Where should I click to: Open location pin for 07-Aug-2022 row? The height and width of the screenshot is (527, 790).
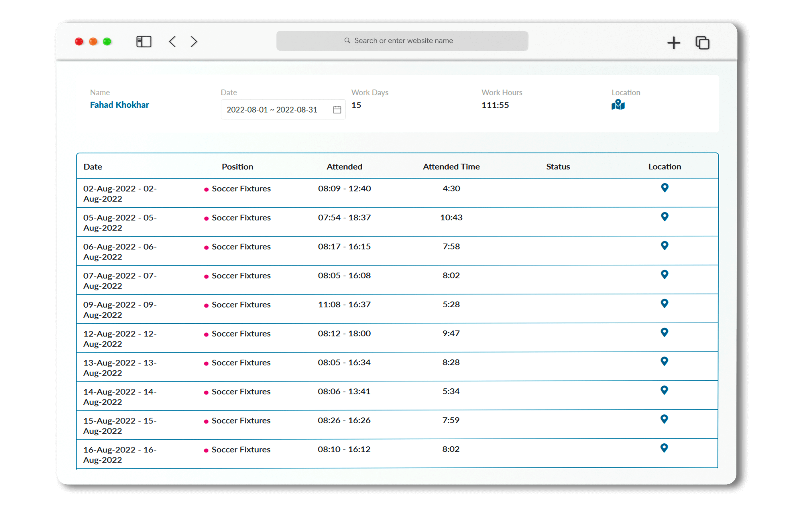[664, 274]
